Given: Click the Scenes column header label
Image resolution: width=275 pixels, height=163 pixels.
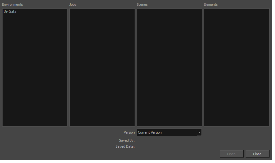Looking at the screenshot, I should pos(142,4).
